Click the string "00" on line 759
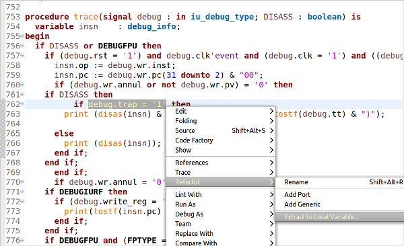 coord(249,75)
